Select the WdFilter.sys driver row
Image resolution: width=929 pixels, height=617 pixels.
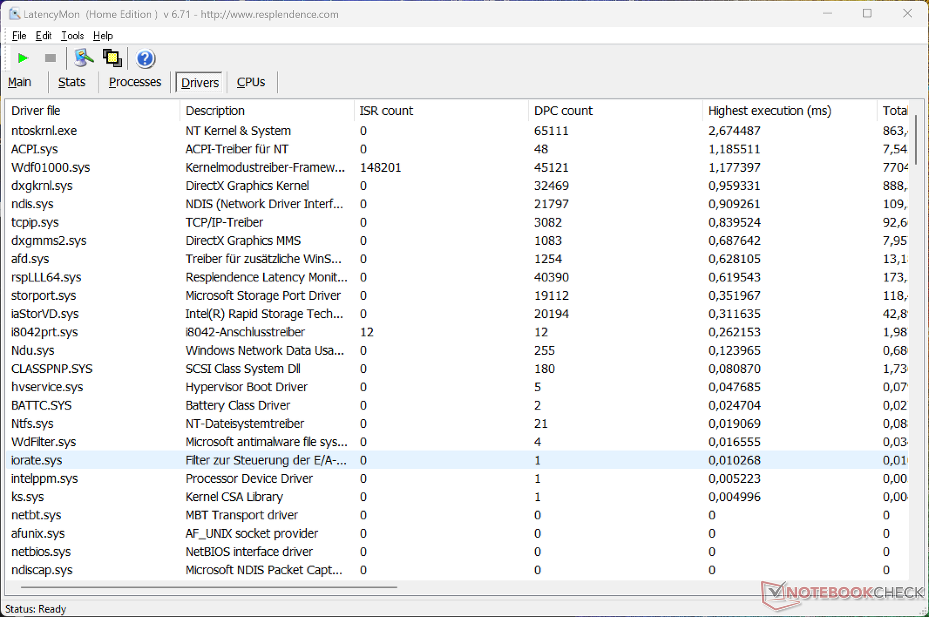click(x=457, y=442)
